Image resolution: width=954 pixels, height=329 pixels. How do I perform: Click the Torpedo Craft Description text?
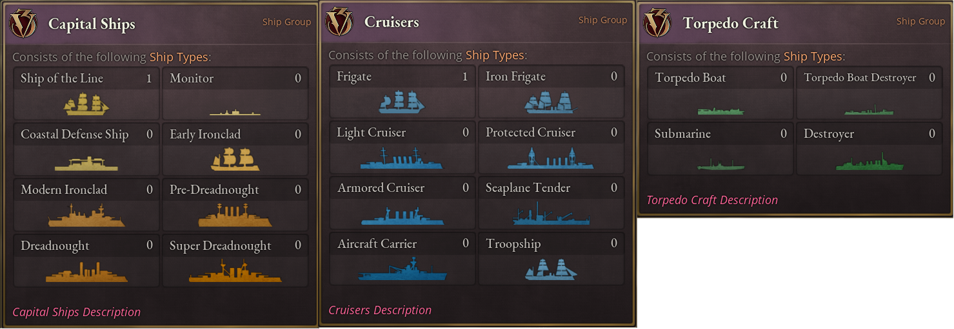click(x=712, y=200)
